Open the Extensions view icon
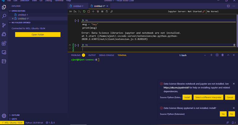Viewport: 238px width, 125px height. (4, 44)
